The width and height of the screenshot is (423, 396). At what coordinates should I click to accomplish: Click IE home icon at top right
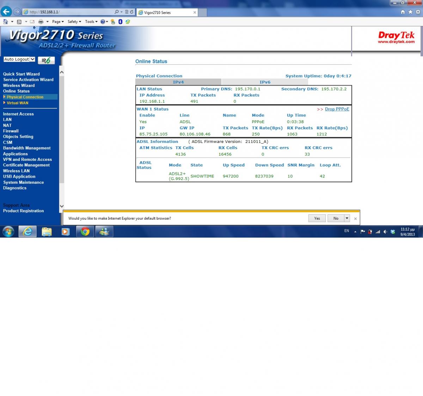click(x=403, y=12)
